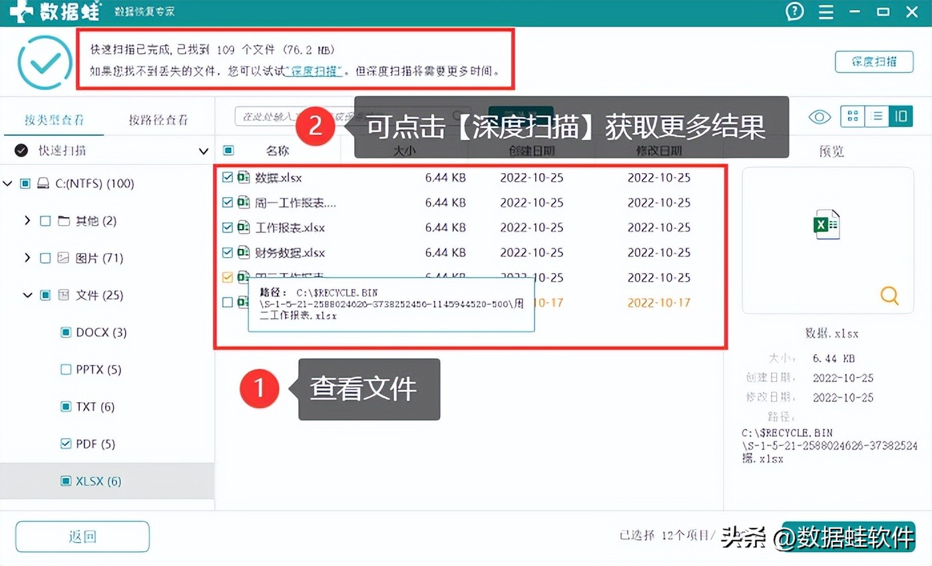
Task: Collapse the 文件 (25) node
Action: (x=27, y=295)
